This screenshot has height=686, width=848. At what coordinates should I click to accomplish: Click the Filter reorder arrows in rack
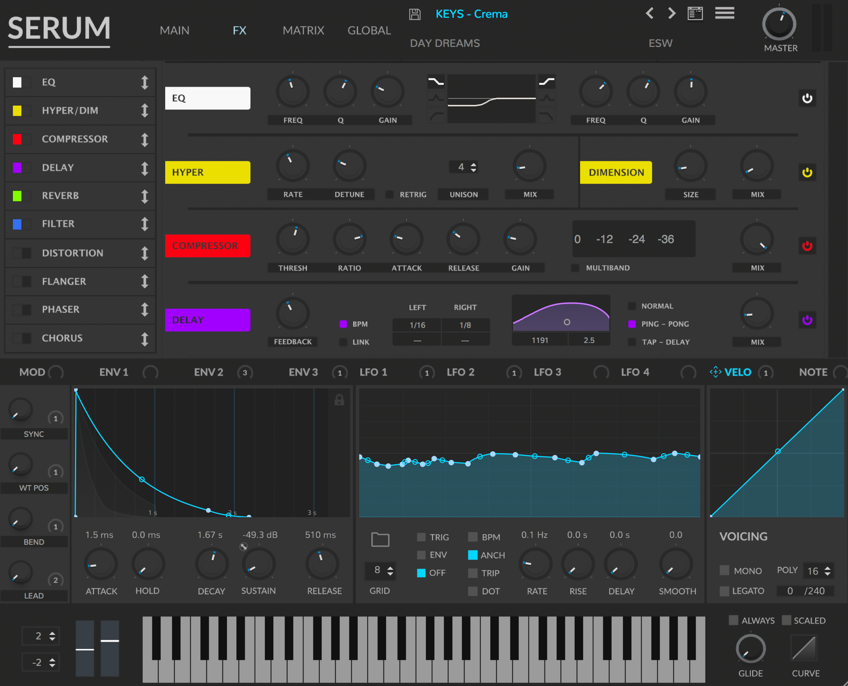pyautogui.click(x=145, y=224)
